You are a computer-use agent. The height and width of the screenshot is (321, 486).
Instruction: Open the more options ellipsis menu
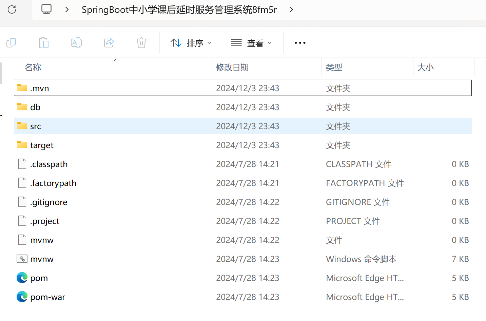[300, 43]
